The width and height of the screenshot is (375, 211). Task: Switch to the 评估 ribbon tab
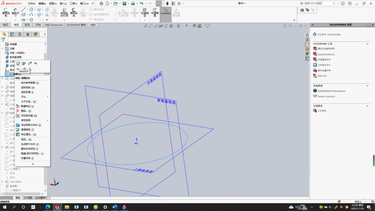pos(38,25)
